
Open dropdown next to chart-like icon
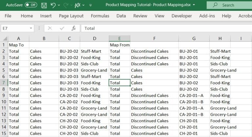pyautogui.click(x=83, y=5)
